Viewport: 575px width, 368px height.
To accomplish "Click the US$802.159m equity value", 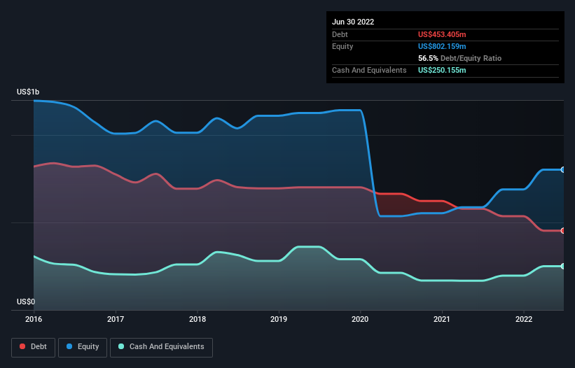I will tap(442, 46).
